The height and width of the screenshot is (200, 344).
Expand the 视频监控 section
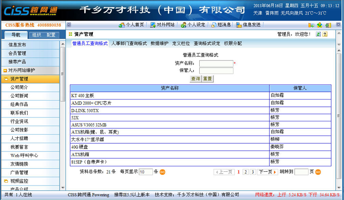click(x=5, y=181)
